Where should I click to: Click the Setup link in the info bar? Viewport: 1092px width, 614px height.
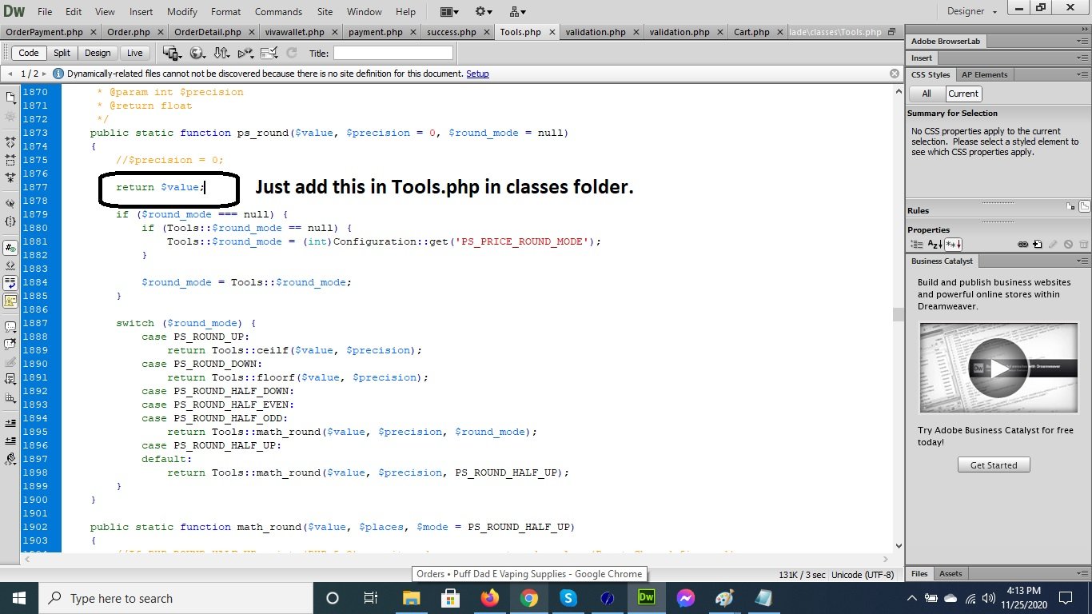pyautogui.click(x=477, y=74)
